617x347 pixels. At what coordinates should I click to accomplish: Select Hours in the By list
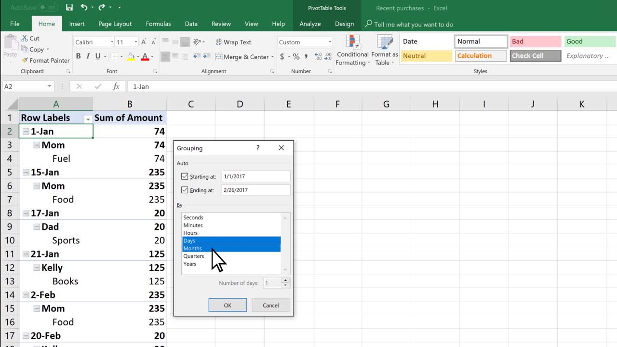[x=231, y=233]
